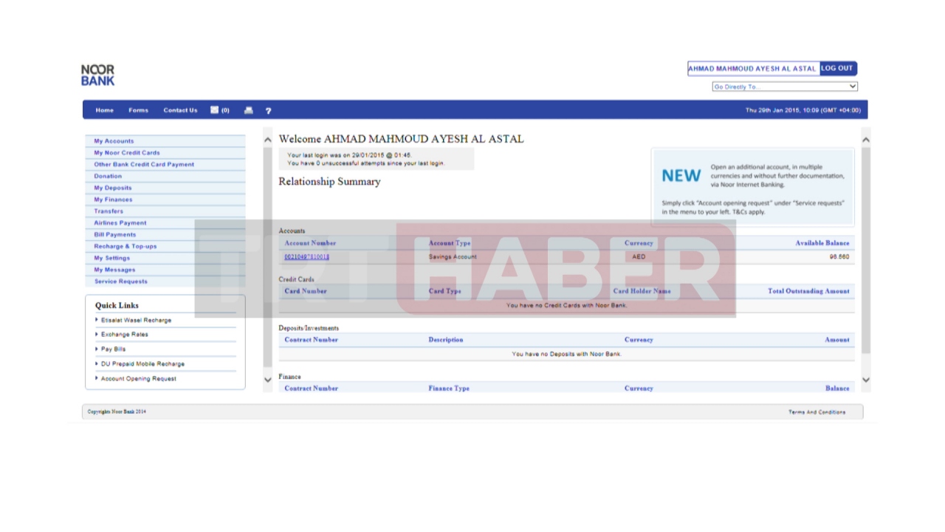Viewport: 945px width, 532px height.
Task: Click scroll down arrow left of Finance
Action: point(267,379)
